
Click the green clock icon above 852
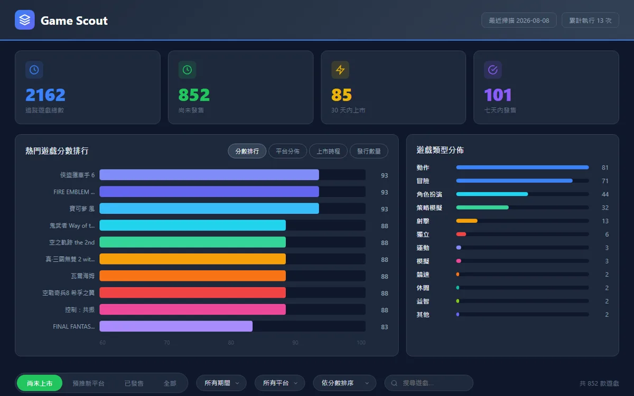187,70
